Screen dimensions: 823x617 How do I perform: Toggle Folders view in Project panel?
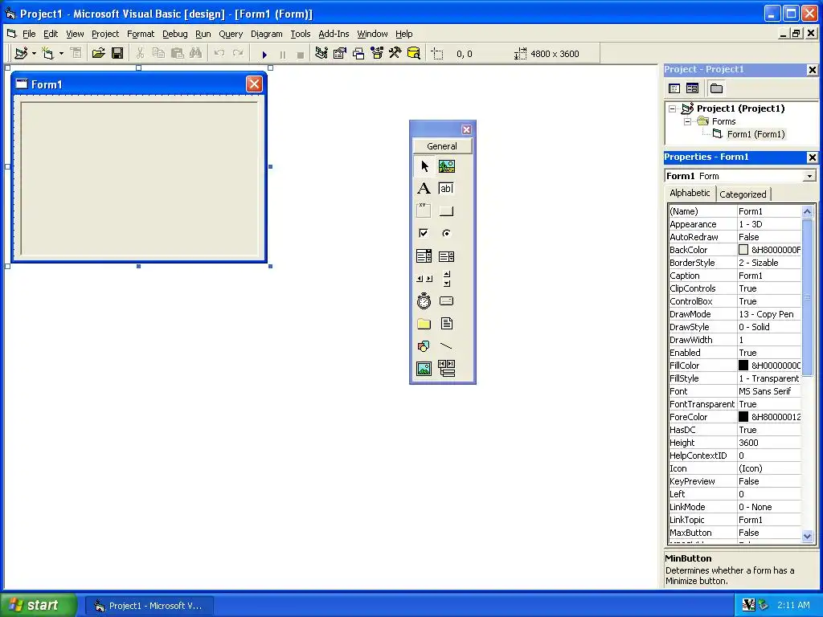click(716, 88)
